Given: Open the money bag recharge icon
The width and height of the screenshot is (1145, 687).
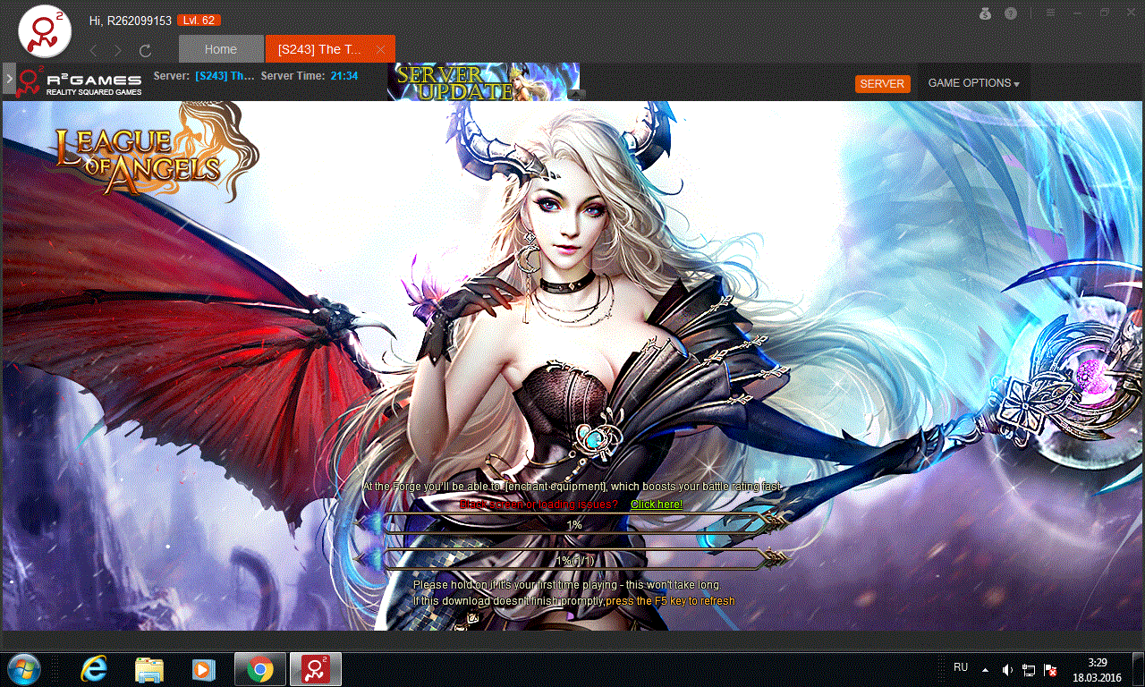Looking at the screenshot, I should click(x=985, y=13).
